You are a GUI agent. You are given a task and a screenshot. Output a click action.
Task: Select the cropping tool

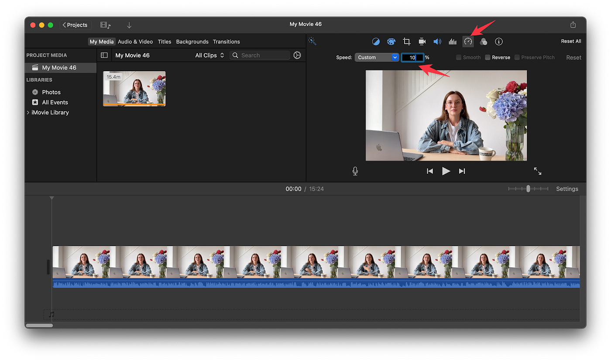click(407, 41)
